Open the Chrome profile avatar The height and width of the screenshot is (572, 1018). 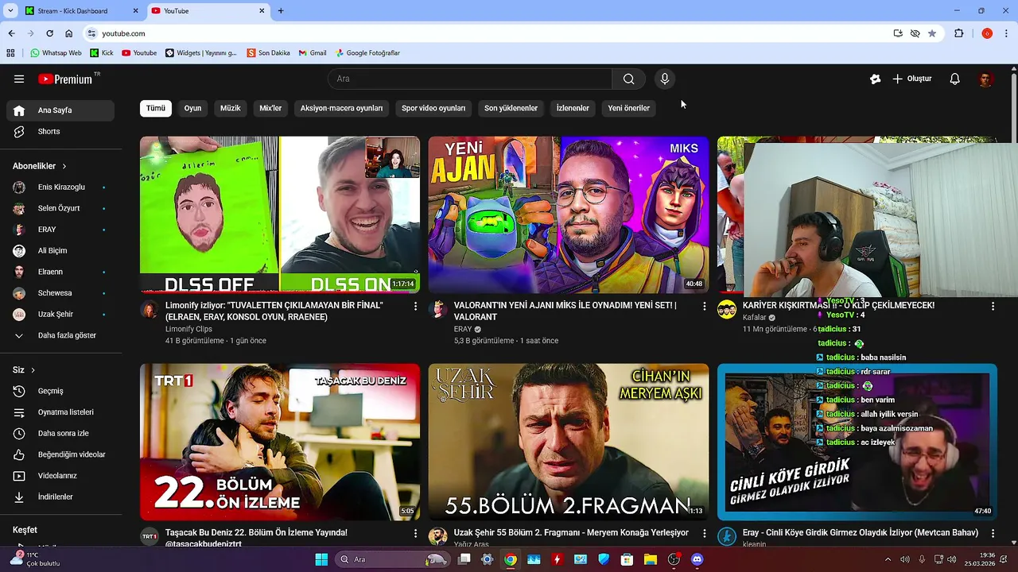point(987,33)
